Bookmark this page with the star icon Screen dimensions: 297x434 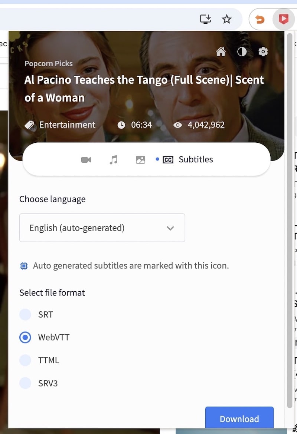point(226,19)
